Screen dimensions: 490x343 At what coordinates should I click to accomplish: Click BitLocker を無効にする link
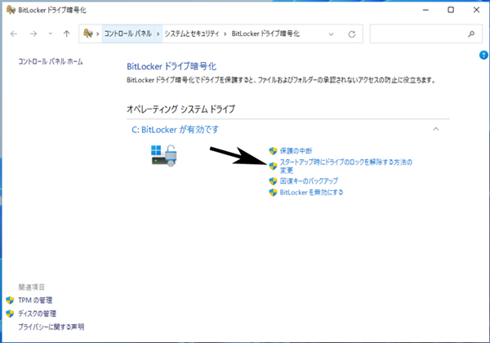click(312, 192)
